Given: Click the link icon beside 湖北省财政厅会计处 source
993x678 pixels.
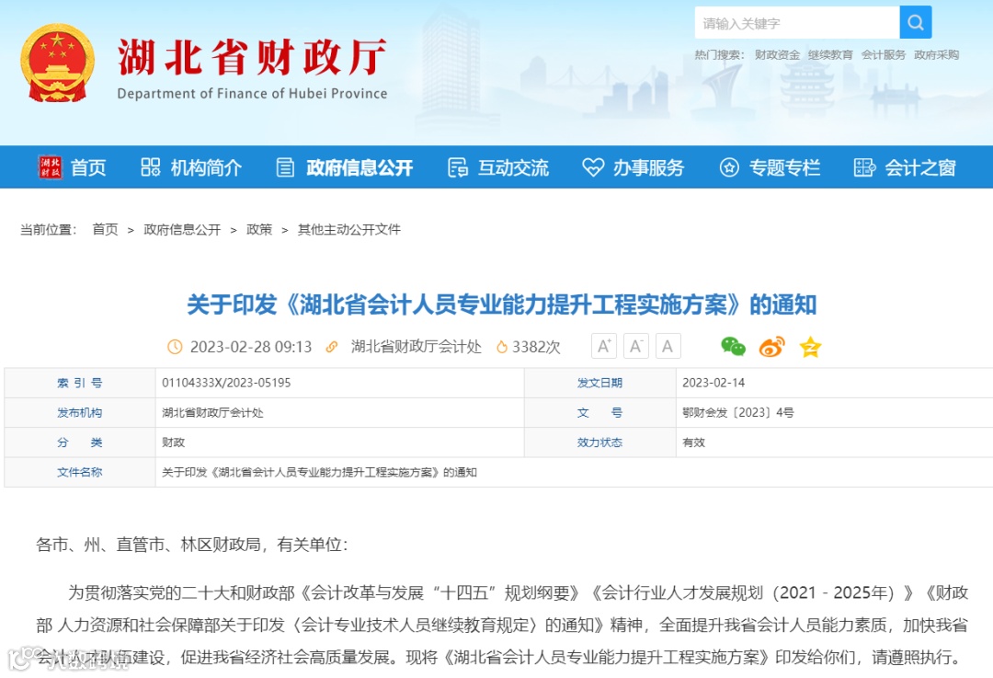Looking at the screenshot, I should click(332, 347).
